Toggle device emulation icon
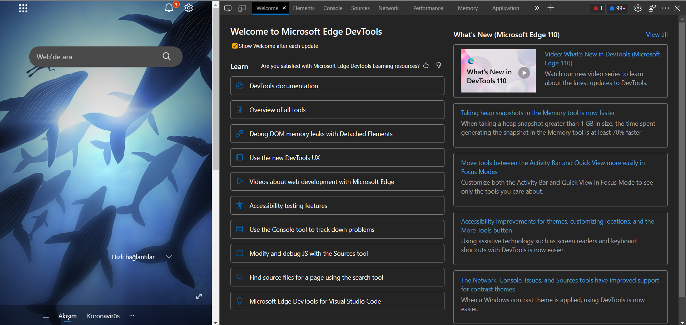Image resolution: width=686 pixels, height=325 pixels. (242, 8)
